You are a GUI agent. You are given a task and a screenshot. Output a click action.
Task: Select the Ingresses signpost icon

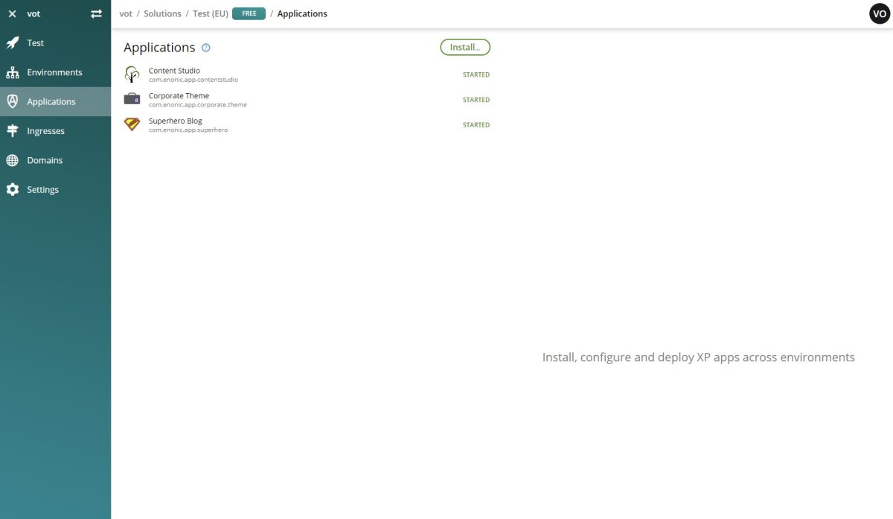(x=12, y=130)
